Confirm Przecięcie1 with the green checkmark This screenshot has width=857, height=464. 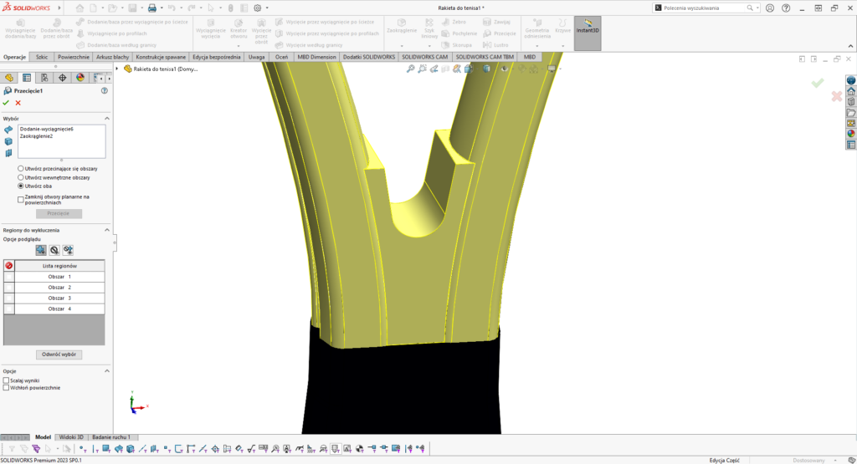tap(6, 103)
